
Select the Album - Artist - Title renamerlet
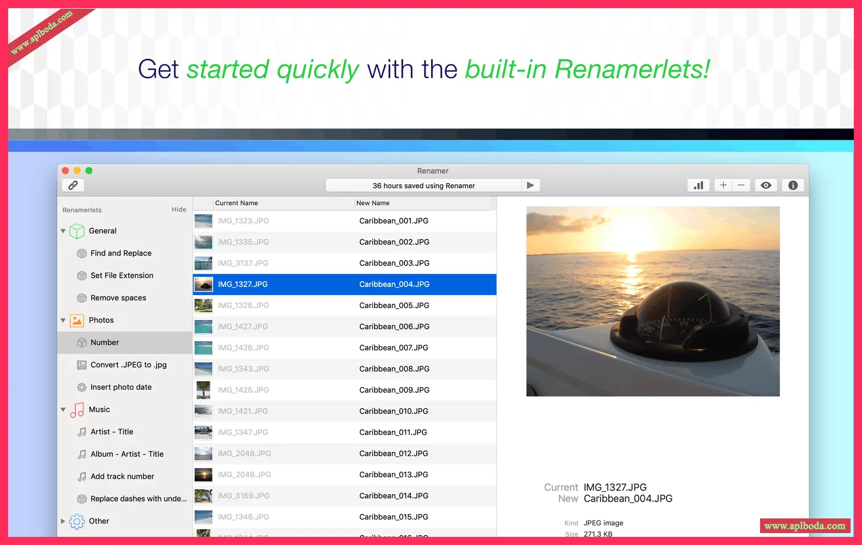(x=125, y=454)
